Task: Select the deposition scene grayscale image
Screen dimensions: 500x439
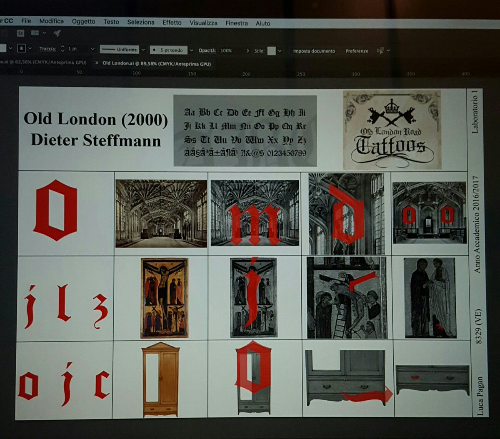Action: tap(347, 298)
